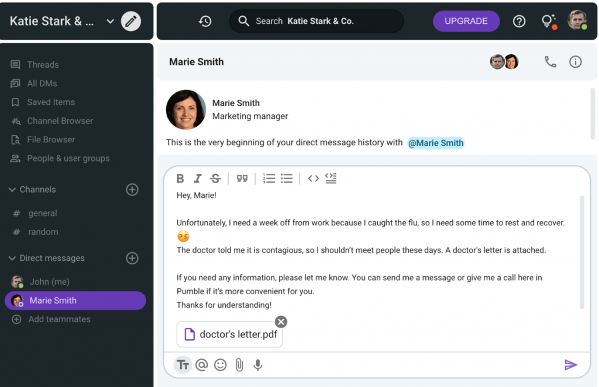Attach a file using the paperclip icon

(239, 365)
